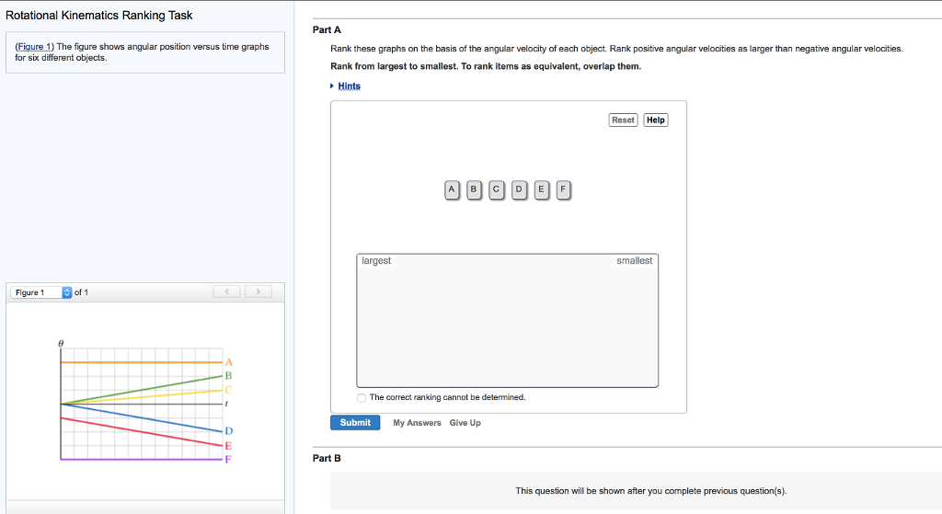Image resolution: width=942 pixels, height=514 pixels.
Task: Pick the tile labeled D
Action: click(519, 190)
